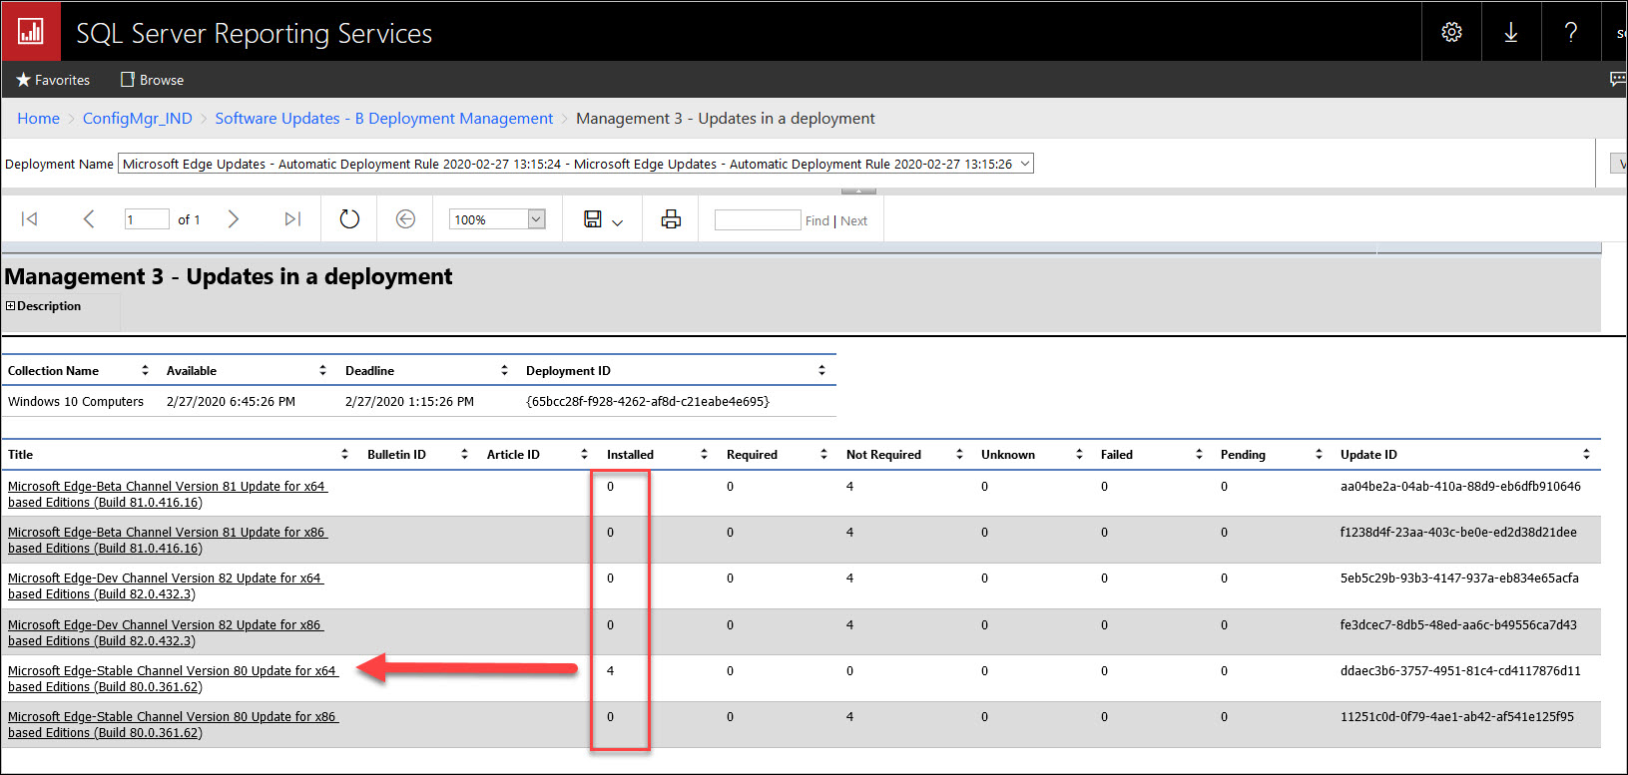The height and width of the screenshot is (775, 1628).
Task: Open Software Updates - B Deployment Management breadcrumb
Action: 384,118
